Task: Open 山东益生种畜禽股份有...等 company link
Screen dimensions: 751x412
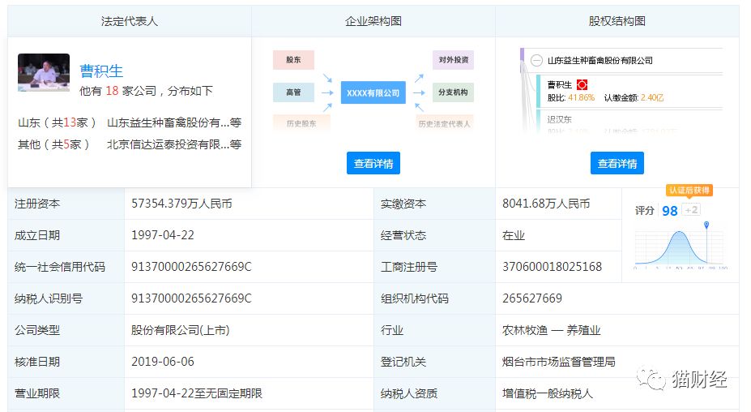Action: (x=174, y=122)
